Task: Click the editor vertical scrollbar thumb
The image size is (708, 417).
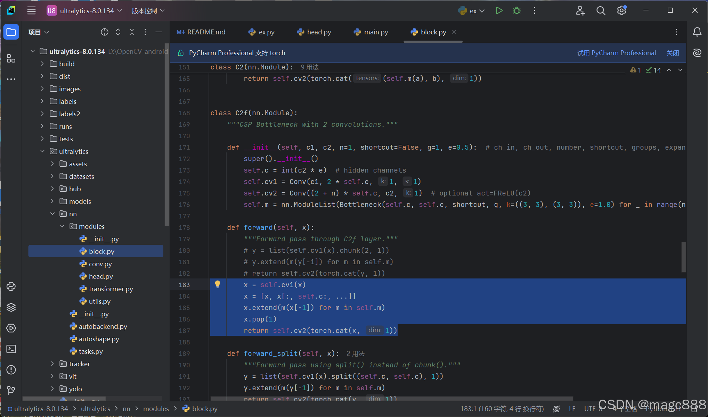Action: point(683,257)
